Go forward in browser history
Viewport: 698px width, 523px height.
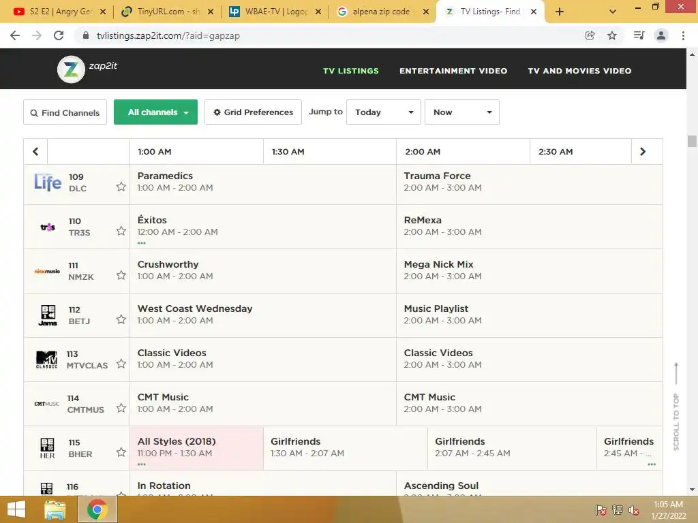coord(37,35)
